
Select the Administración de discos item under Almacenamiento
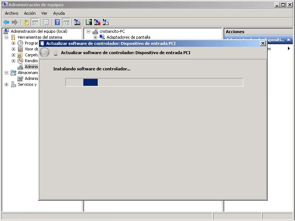31,78
